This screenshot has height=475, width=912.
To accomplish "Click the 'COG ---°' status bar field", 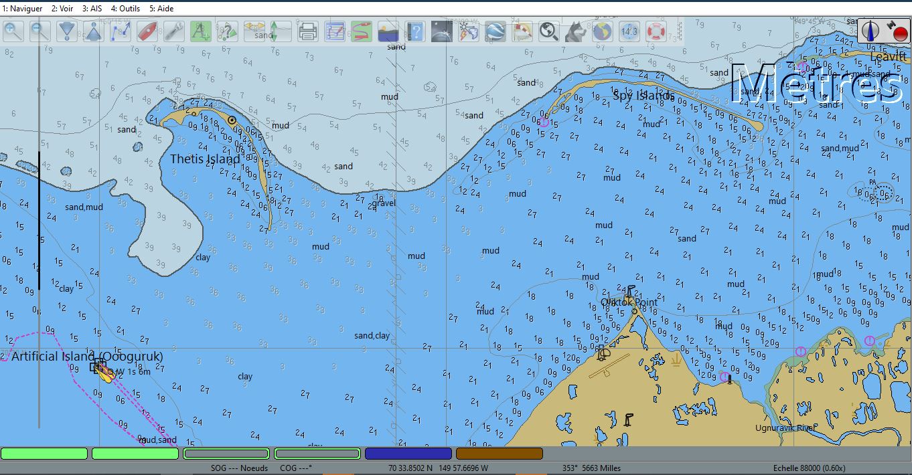I will tap(296, 468).
